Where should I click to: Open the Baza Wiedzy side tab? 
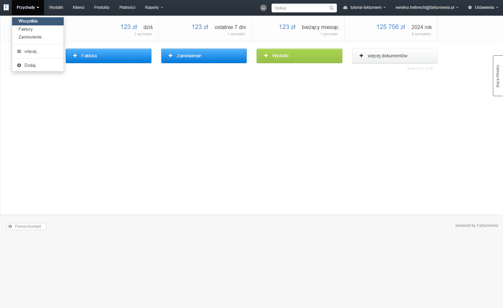click(x=498, y=76)
